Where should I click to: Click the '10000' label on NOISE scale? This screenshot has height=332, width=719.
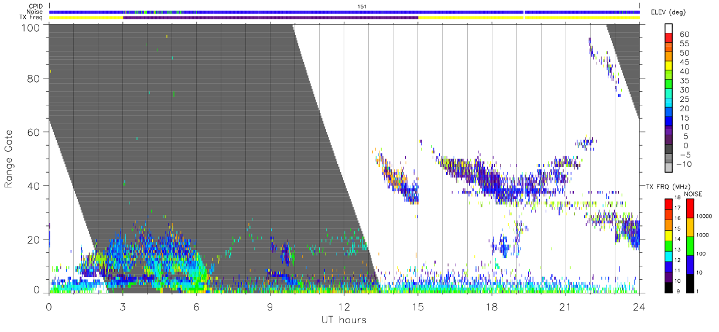pos(704,217)
